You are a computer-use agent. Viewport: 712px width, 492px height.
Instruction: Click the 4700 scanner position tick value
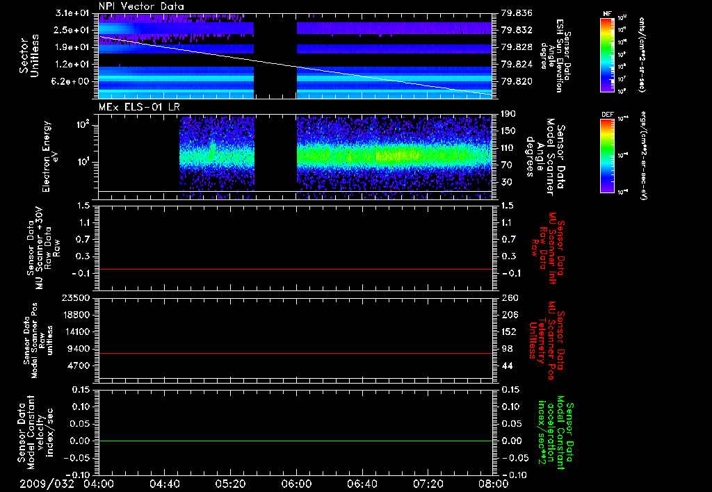click(78, 366)
